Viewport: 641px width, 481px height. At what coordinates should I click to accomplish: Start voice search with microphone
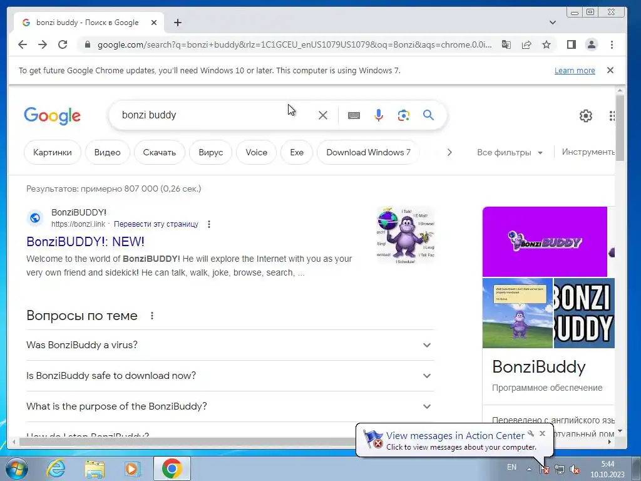[379, 115]
